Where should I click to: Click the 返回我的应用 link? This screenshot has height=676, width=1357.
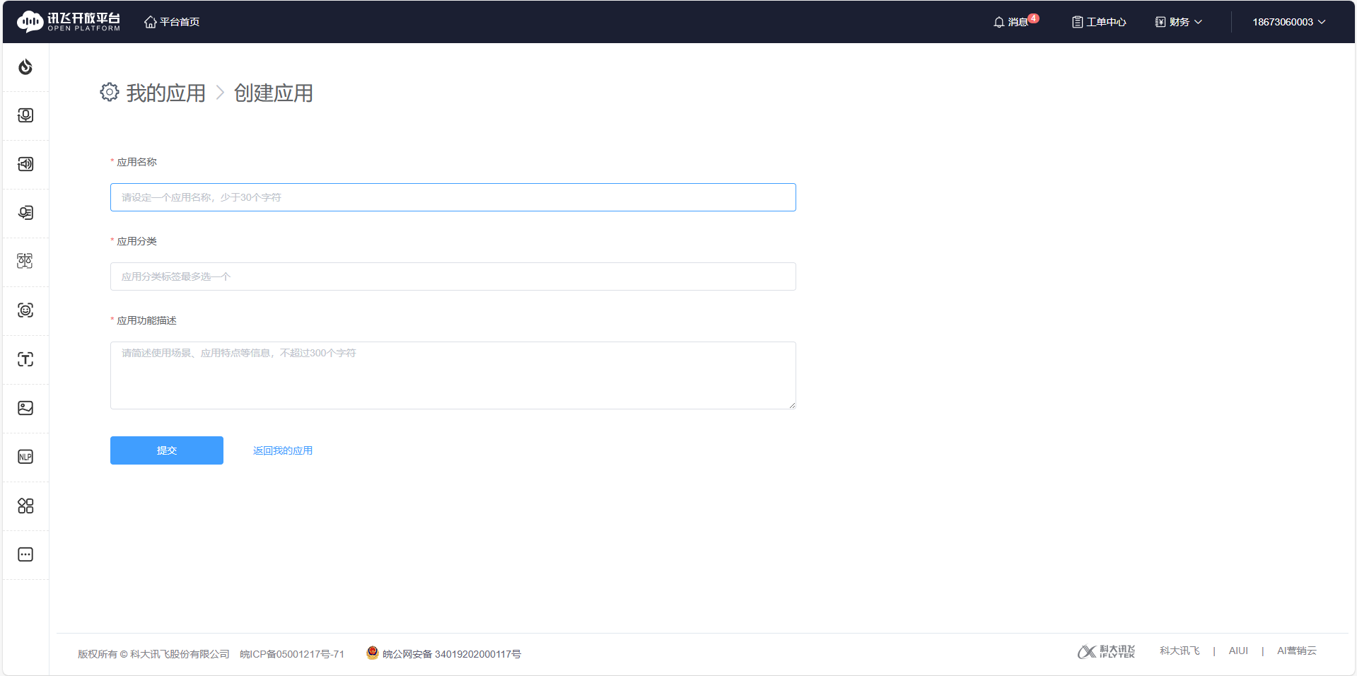283,450
